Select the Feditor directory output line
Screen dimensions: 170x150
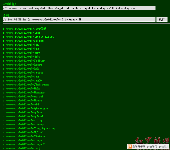coord(24,61)
